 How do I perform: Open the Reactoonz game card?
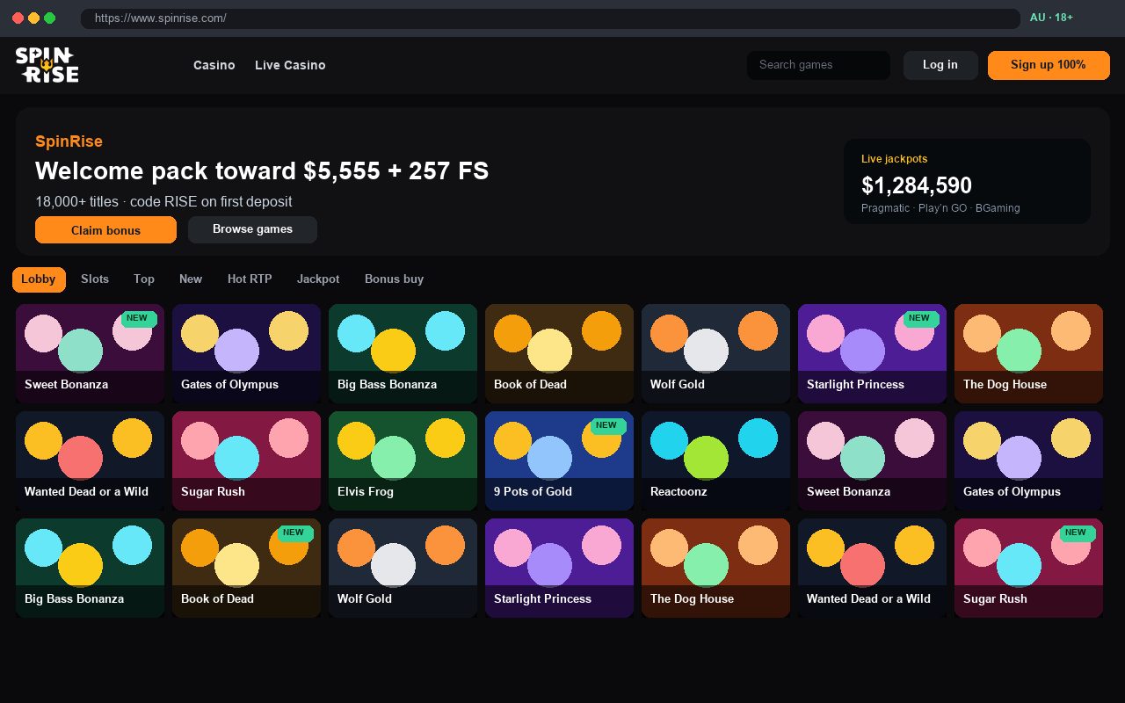(715, 460)
